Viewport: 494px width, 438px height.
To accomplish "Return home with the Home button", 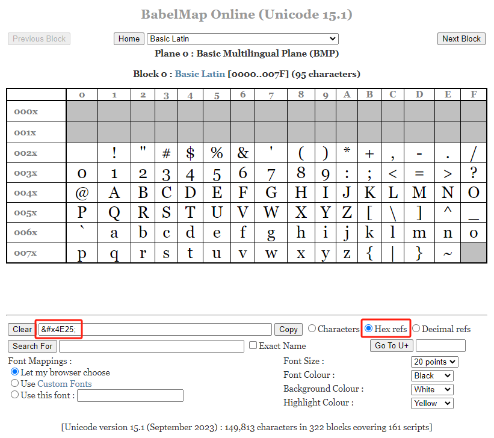I will click(129, 39).
